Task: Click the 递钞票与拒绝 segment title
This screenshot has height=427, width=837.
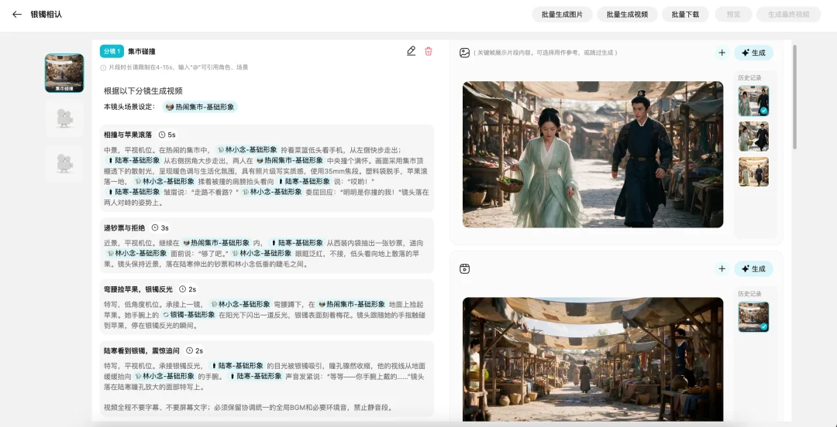Action: coord(124,227)
